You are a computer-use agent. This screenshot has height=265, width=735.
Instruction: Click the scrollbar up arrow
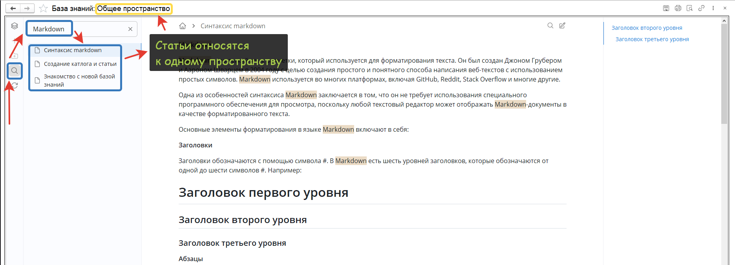724,20
